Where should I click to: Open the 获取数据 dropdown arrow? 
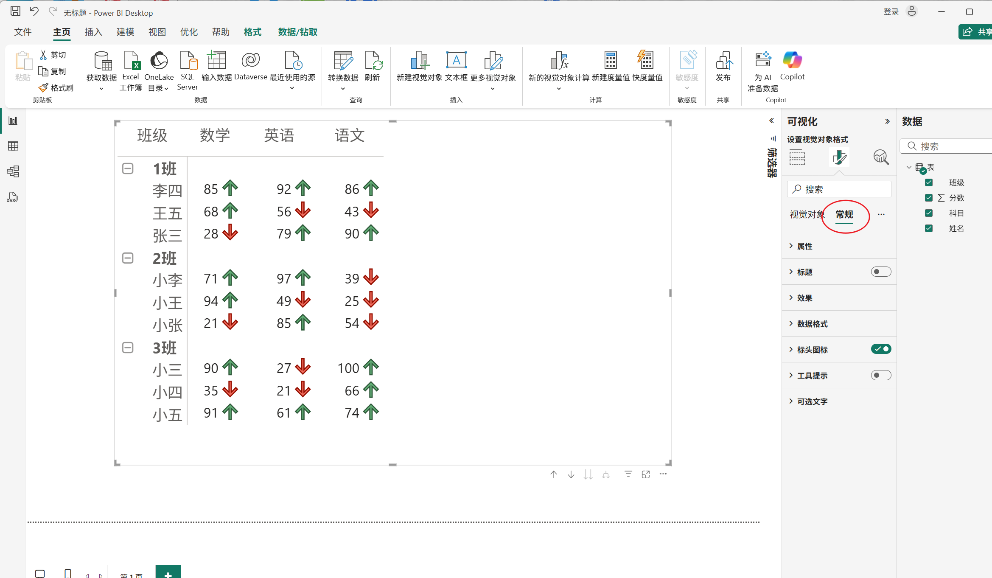(101, 89)
